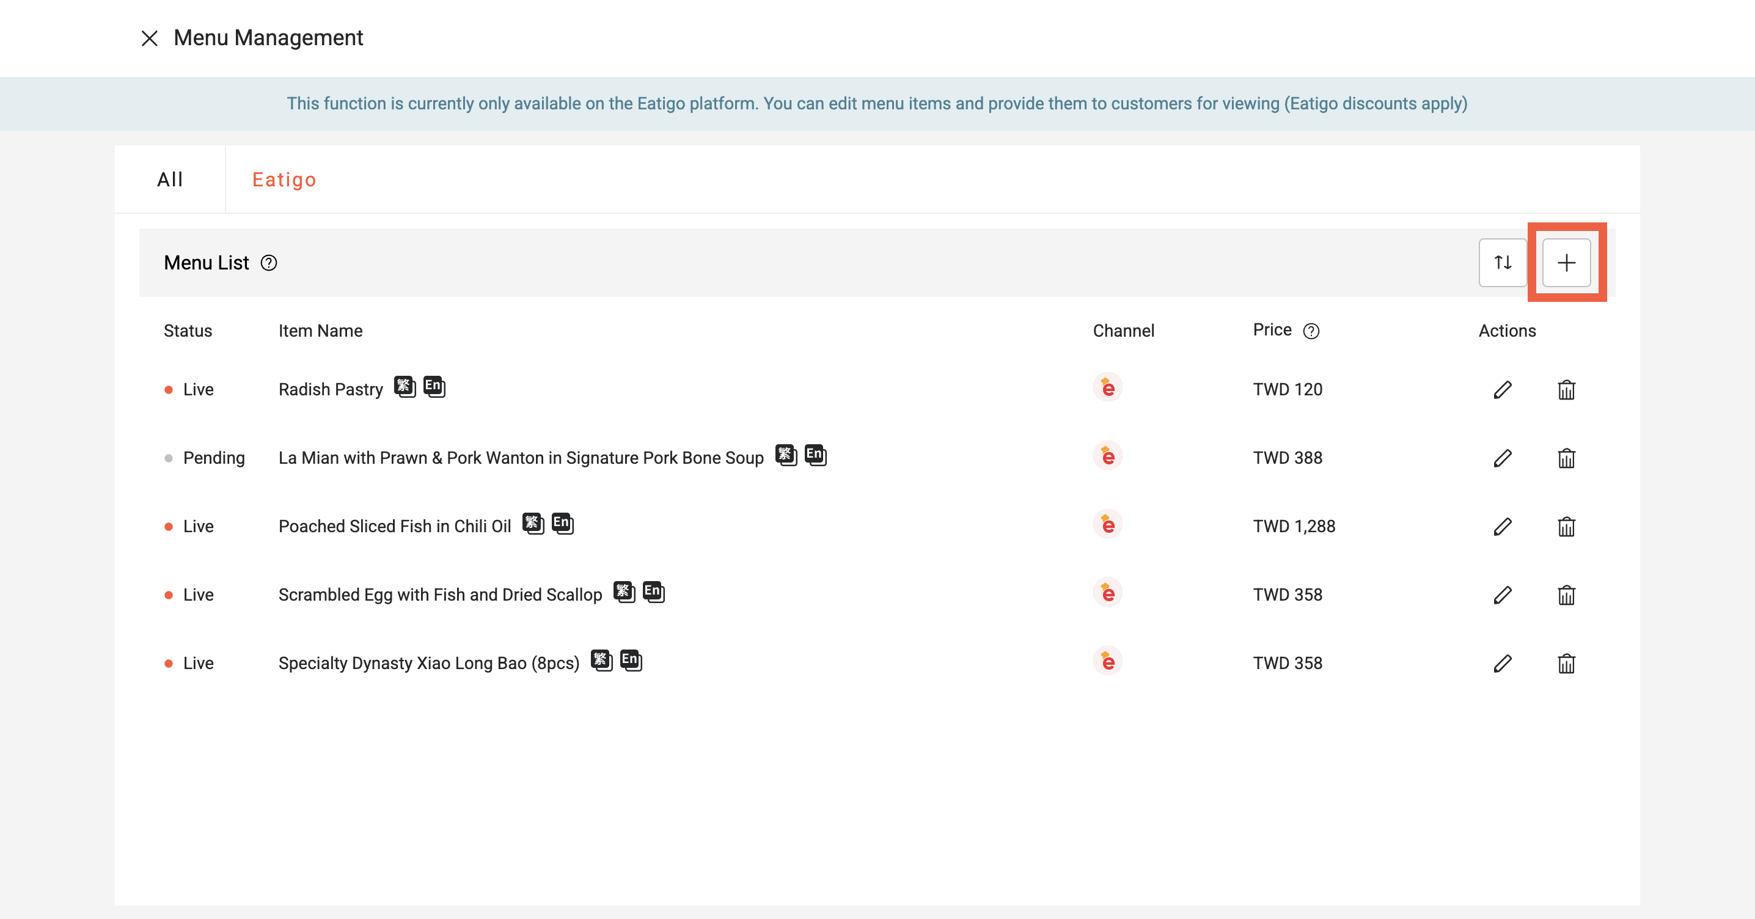The width and height of the screenshot is (1755, 919).
Task: Click Eatigo channel logo on La Mian row
Action: coord(1108,456)
